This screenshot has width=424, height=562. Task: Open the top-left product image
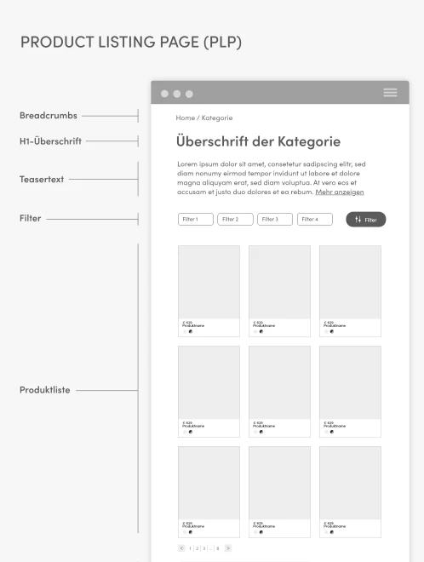[209, 282]
